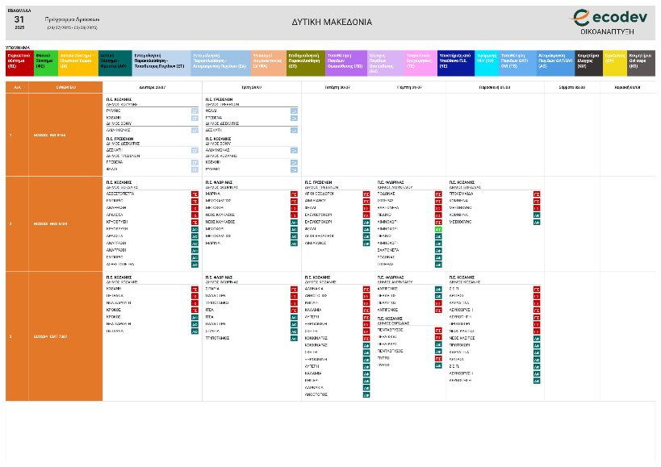This screenshot has width=661, height=467.
Task: Select the ΑΦ badge next to ΝΕΟΣ ΚΑΥΚΑΣΟΣ
Action: click(294, 222)
